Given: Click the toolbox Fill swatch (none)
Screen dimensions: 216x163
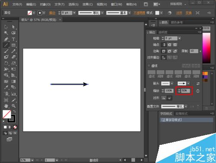Looking at the screenshot, I should (x=6, y=114).
